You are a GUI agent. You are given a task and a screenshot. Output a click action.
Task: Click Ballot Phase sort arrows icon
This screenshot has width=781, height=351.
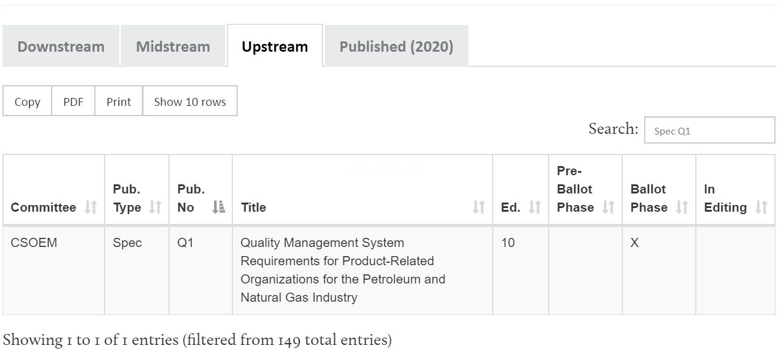(x=682, y=207)
